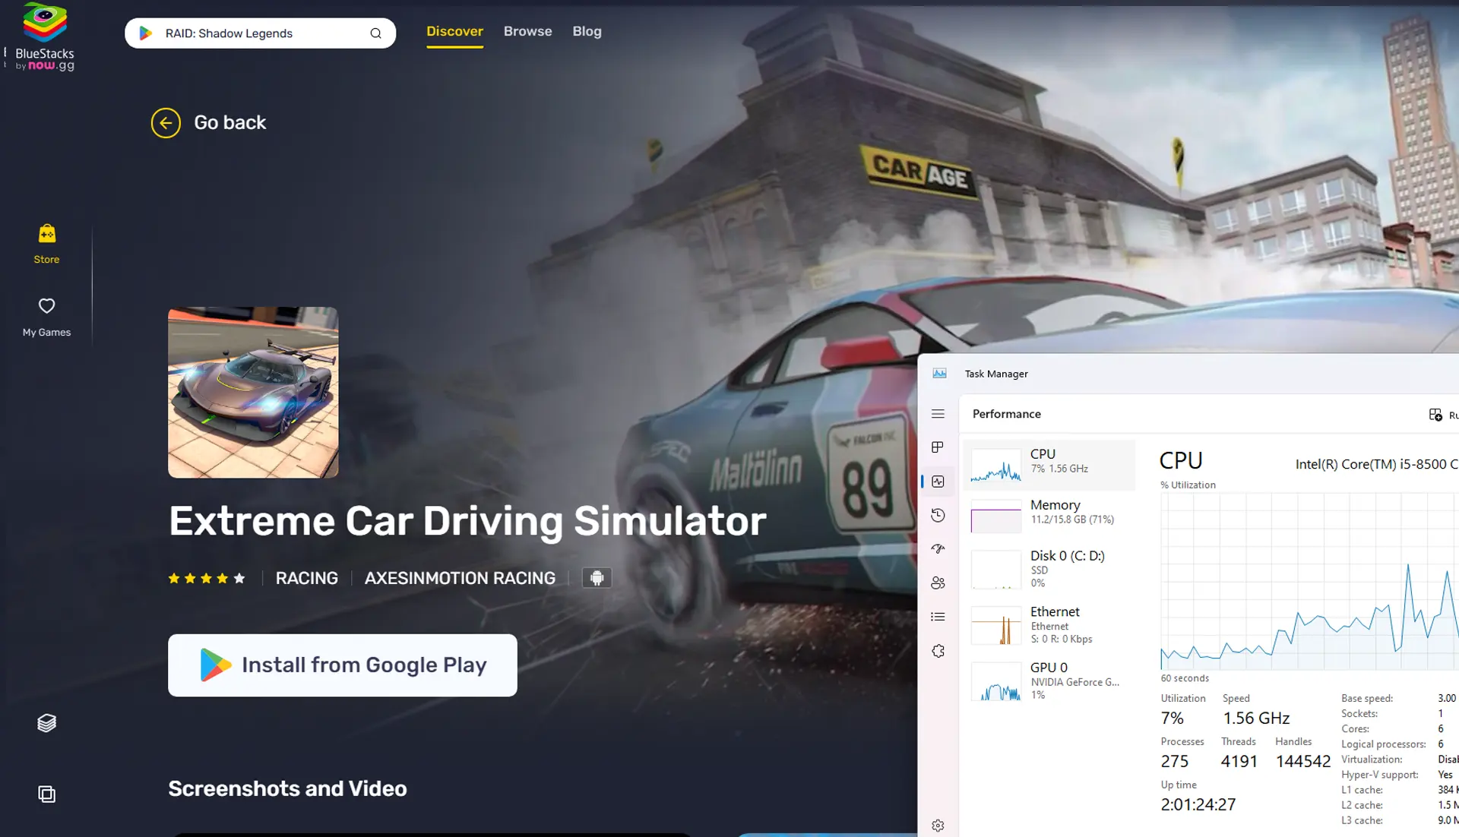Open the Browse tab
This screenshot has width=1459, height=837.
[x=527, y=31]
